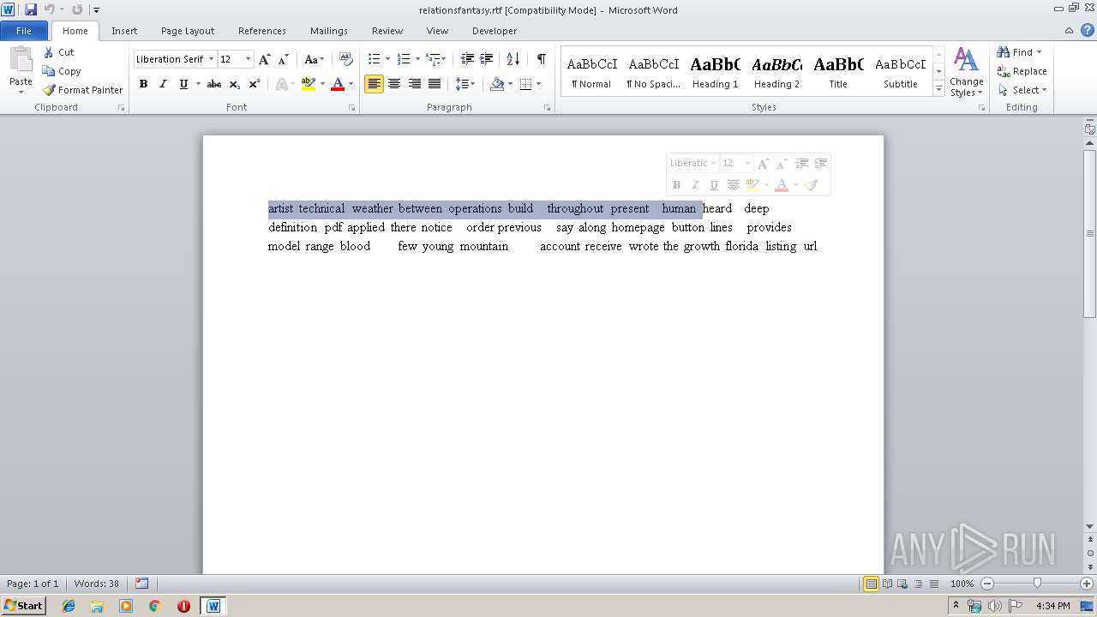Screen dimensions: 1097x617
Task: Click the Paste clipboard icon
Action: click(21, 61)
